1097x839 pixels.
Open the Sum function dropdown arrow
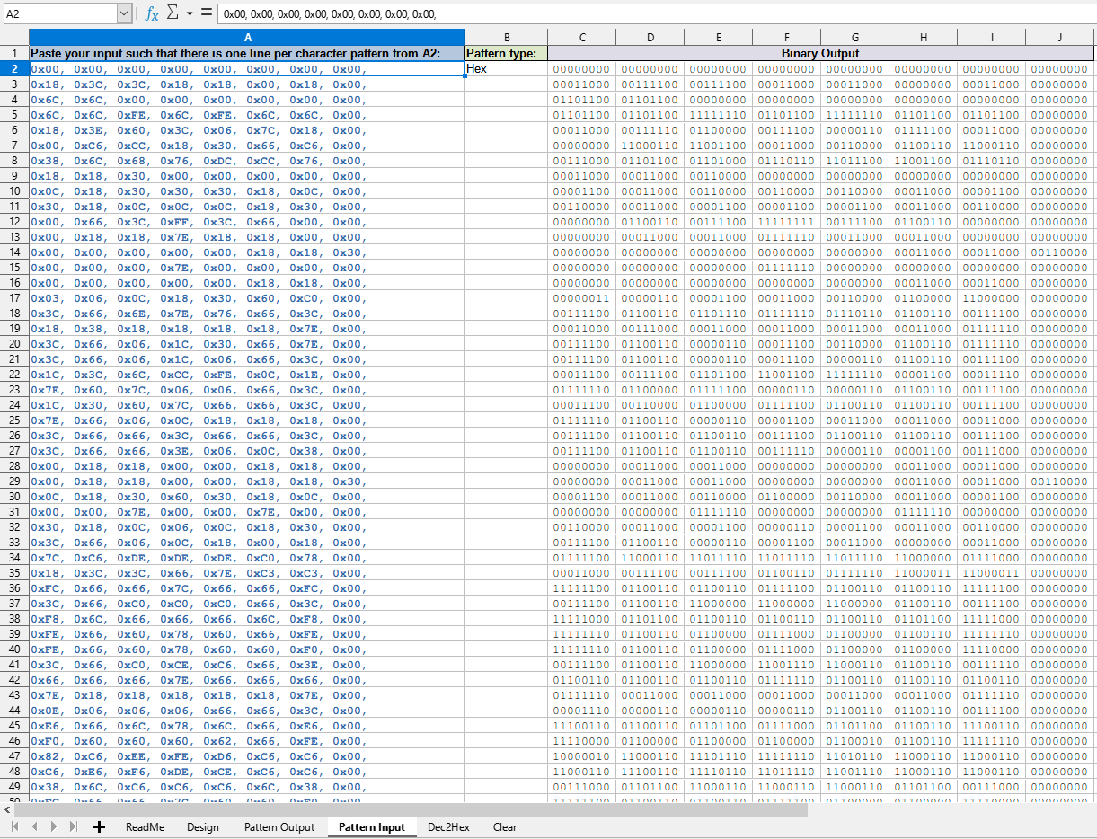190,13
